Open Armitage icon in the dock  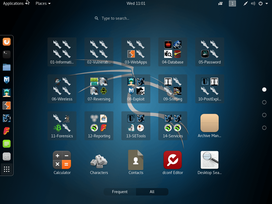[x=7, y=93]
